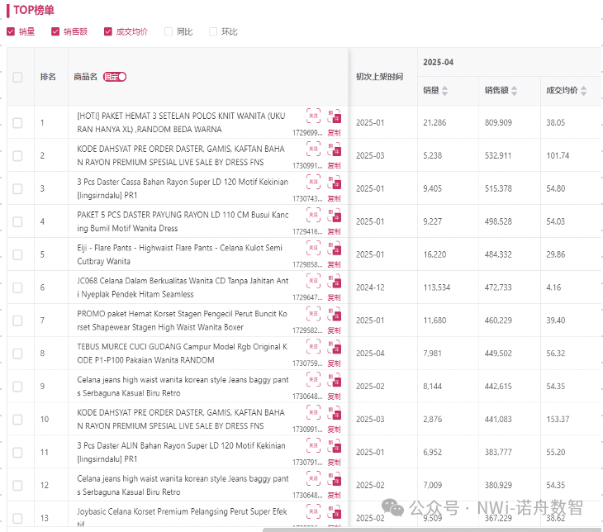Viewport: 603px width, 532px height.
Task: Click 复制 link for rank 5 Eiji product
Action: tap(334, 264)
